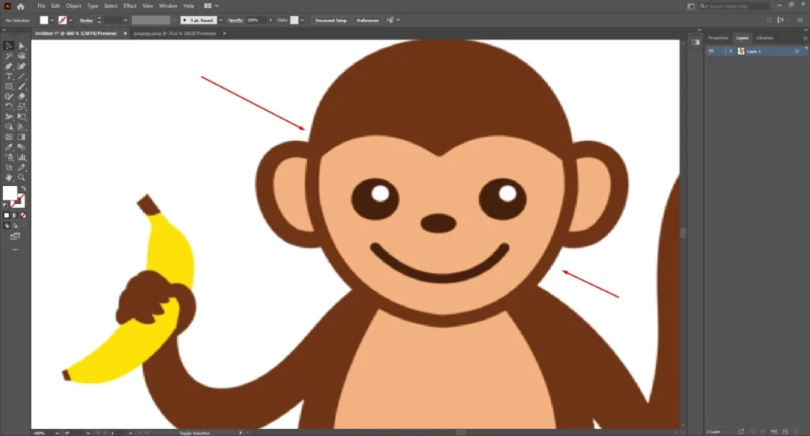Select the Eraser tool
This screenshot has width=810, height=436.
pyautogui.click(x=21, y=97)
